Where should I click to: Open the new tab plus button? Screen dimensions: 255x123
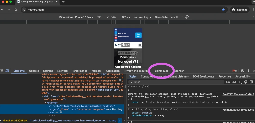63,2
